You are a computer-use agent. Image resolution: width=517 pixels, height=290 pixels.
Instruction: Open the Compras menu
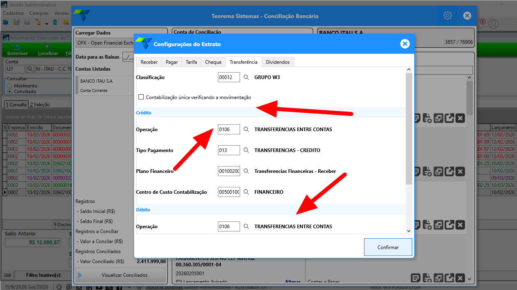(39, 13)
